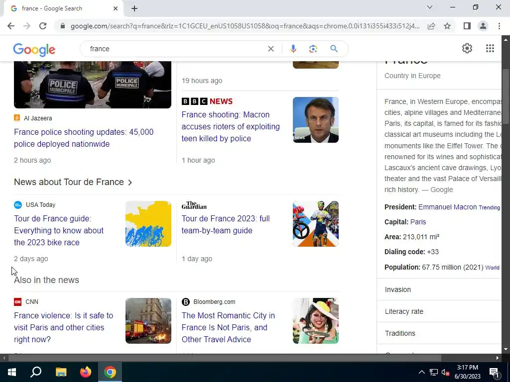This screenshot has width=510, height=382.
Task: Open File Explorer from taskbar
Action: click(x=61, y=372)
